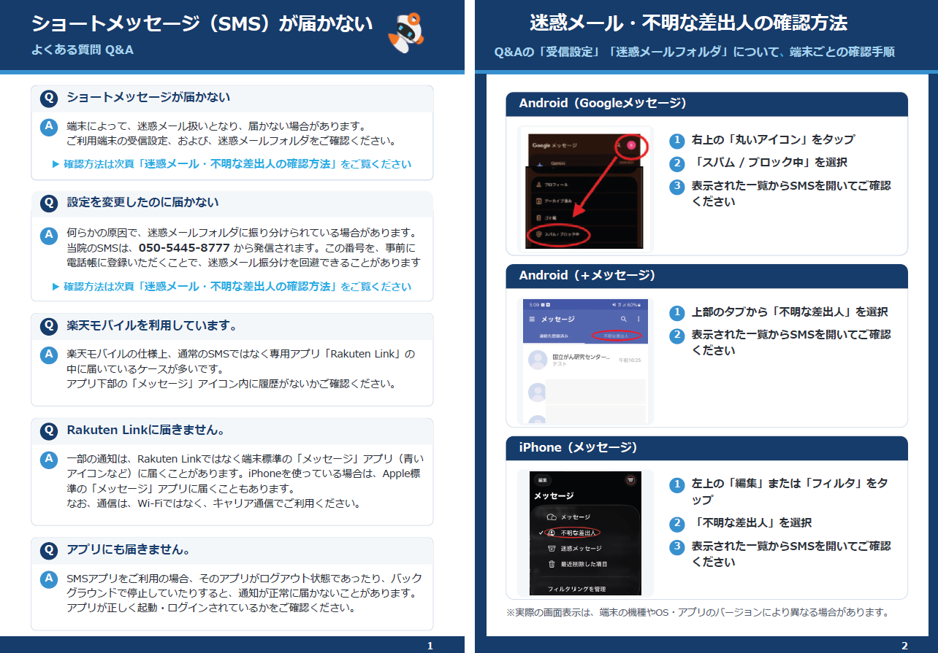Click the Q badge beside 設定を変更したのに届かない

[49, 203]
